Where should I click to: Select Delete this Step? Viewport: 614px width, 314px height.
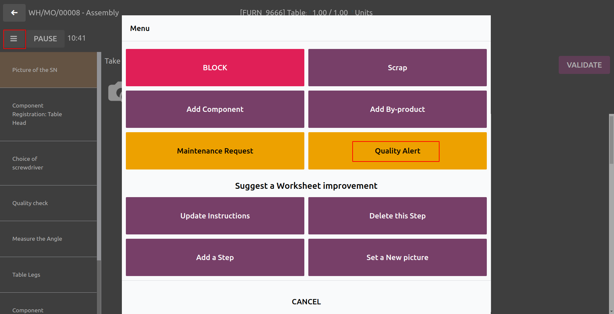[x=398, y=216]
